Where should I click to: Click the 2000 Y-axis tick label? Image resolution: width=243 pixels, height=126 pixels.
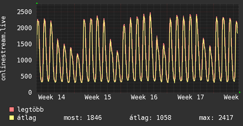(x=24, y=28)
